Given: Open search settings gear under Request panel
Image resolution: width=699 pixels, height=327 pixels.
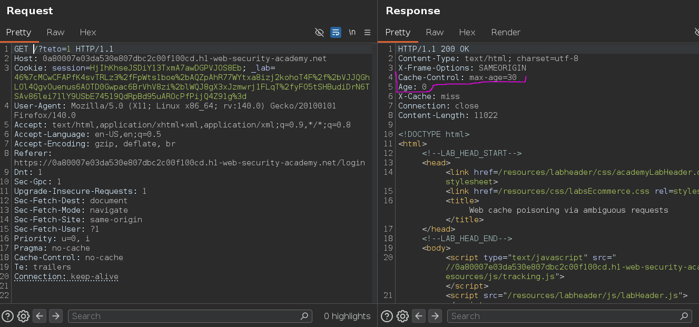Looking at the screenshot, I should [x=23, y=316].
